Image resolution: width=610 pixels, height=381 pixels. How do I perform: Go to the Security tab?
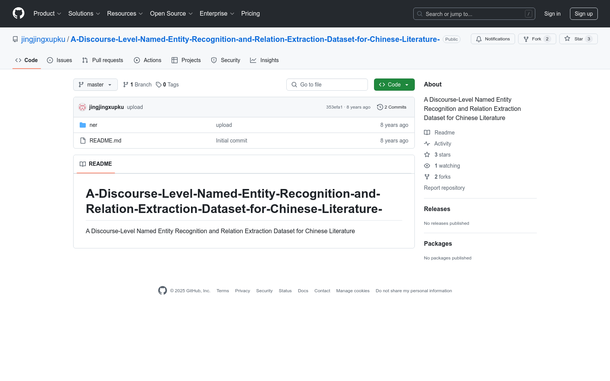click(226, 60)
